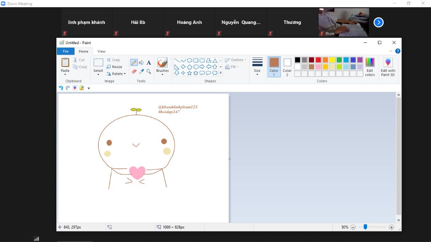The width and height of the screenshot is (431, 242).
Task: Pick the black color swatch
Action: (298, 60)
